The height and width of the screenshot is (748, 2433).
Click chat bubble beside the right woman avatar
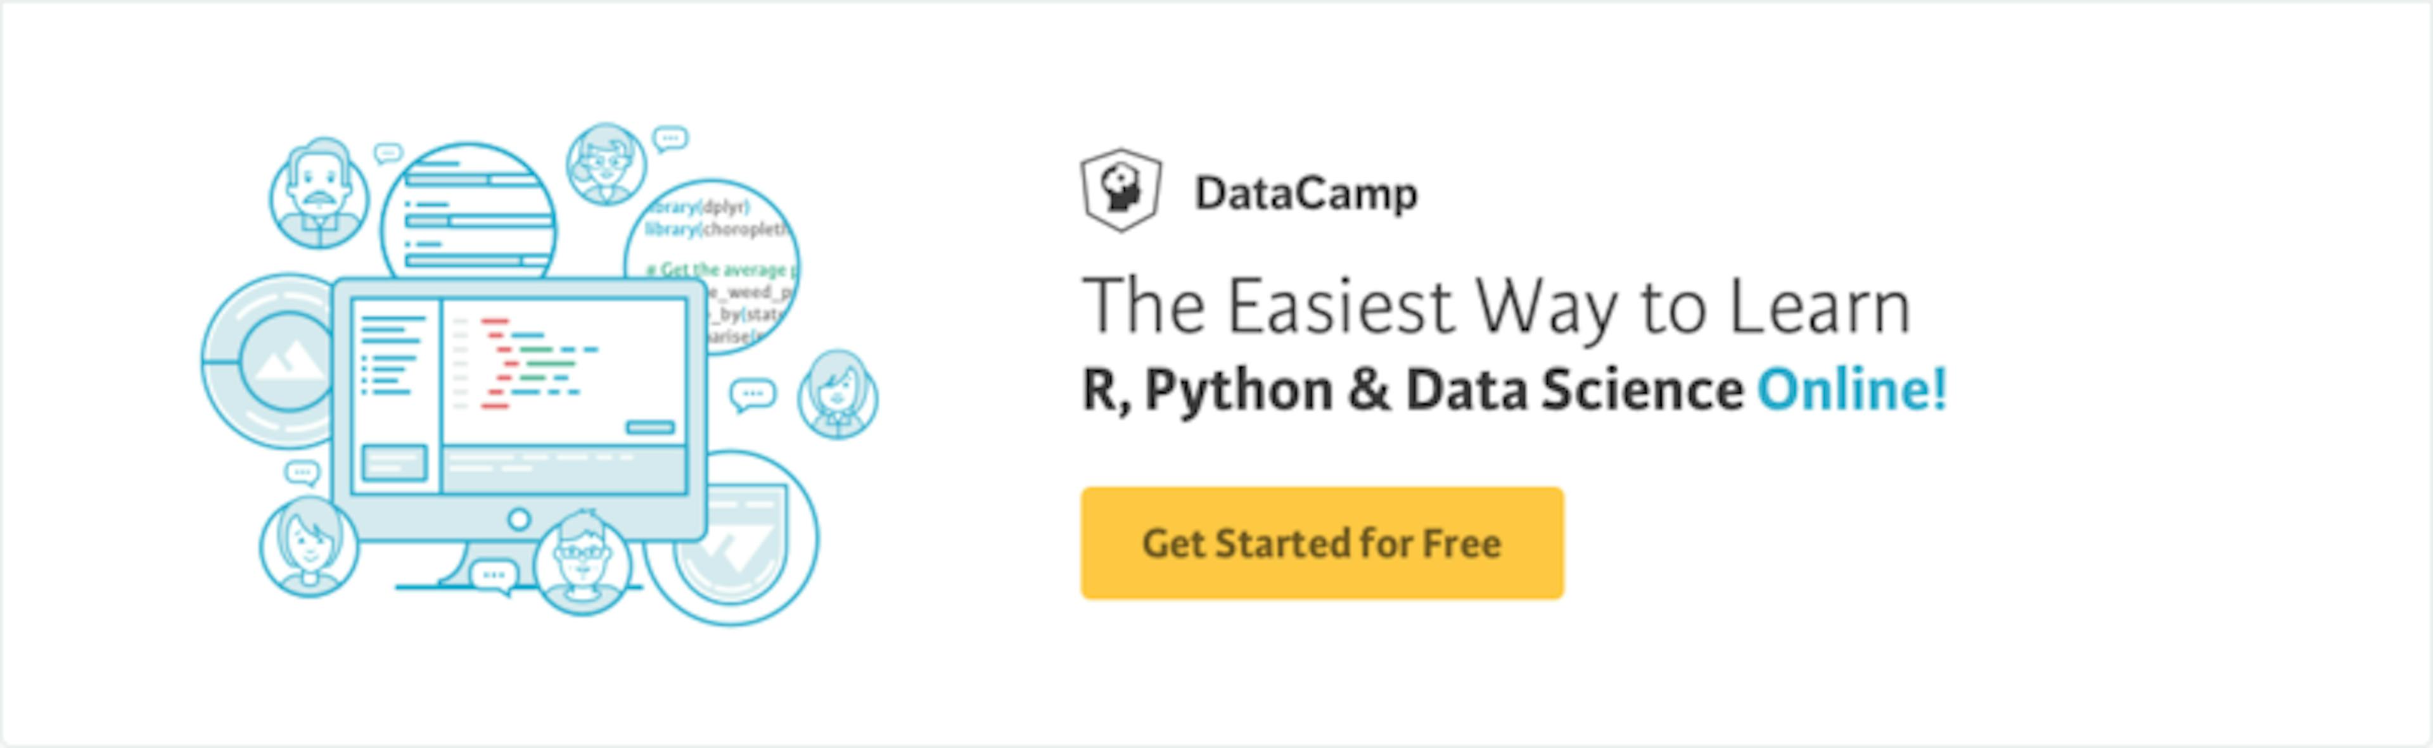pyautogui.click(x=753, y=394)
